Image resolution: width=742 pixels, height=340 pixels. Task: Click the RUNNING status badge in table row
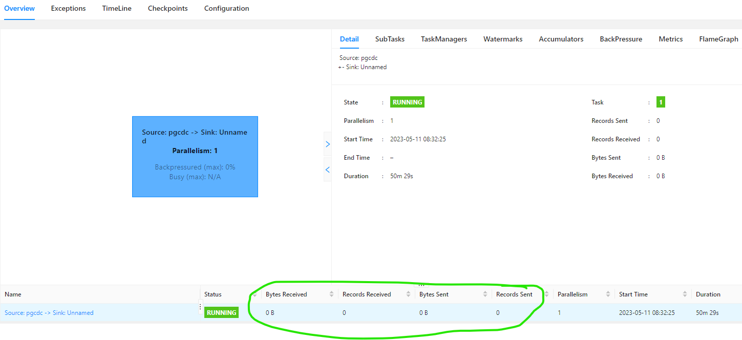[221, 312]
